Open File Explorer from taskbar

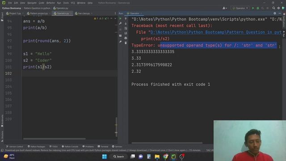pyautogui.click(x=157, y=157)
